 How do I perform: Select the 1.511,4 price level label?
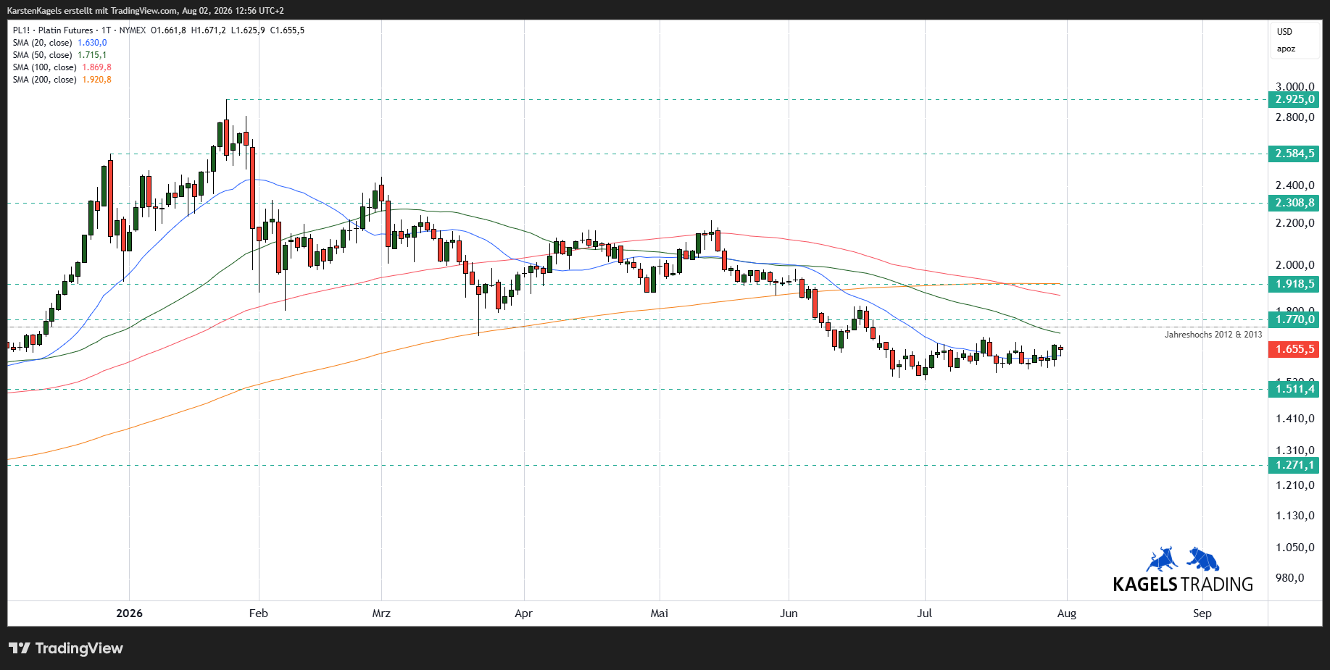(x=1294, y=389)
